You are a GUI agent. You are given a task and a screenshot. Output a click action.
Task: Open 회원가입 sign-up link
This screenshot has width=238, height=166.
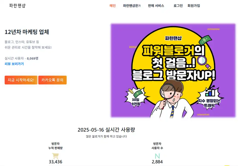click(x=194, y=6)
